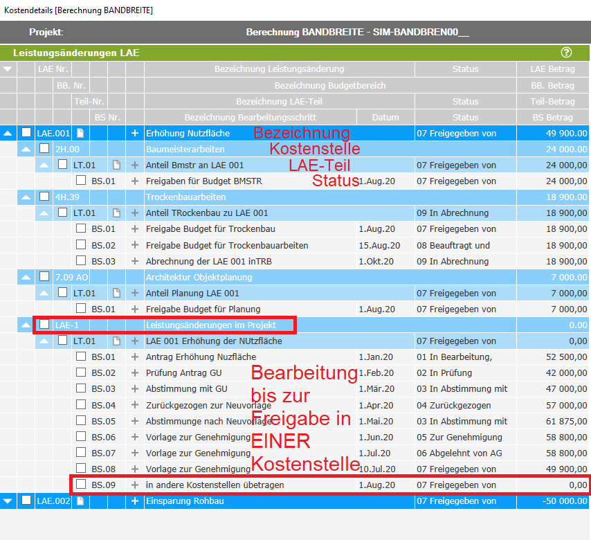Click document icon next to Anteil TRockenbau row

[x=116, y=213]
